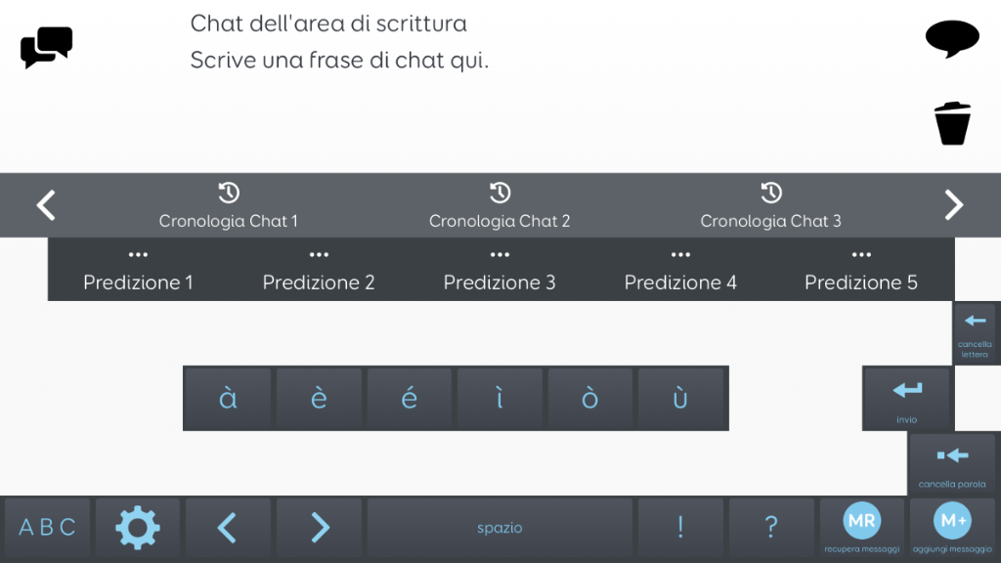The width and height of the screenshot is (1001, 563).
Task: Move cursor left with the keyboard arrow
Action: click(227, 528)
